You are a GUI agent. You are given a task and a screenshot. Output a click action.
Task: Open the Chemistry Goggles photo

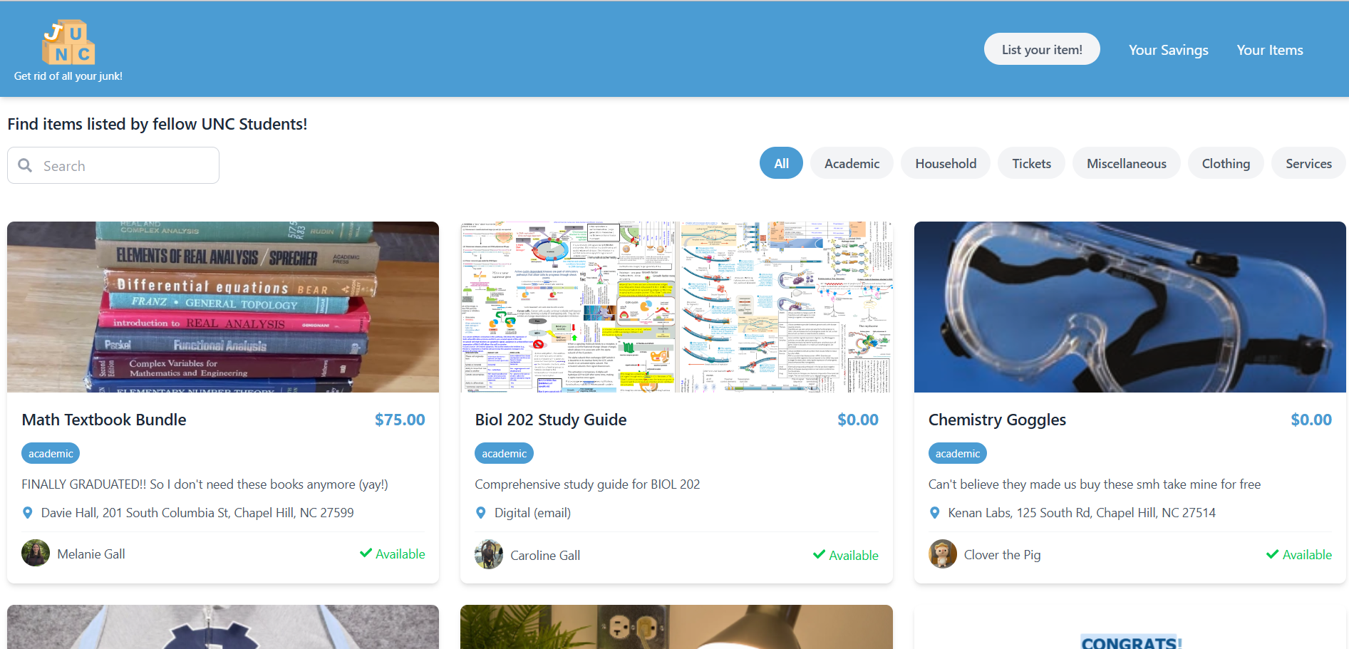(x=1130, y=307)
